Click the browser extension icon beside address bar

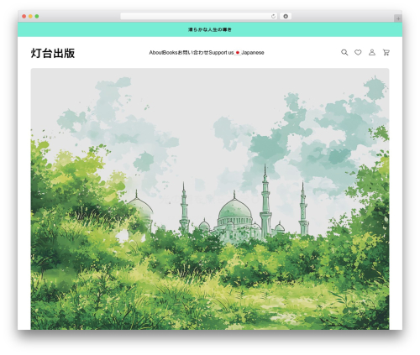(x=286, y=17)
